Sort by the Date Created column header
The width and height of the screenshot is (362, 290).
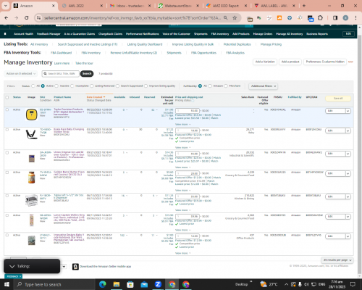(96, 97)
